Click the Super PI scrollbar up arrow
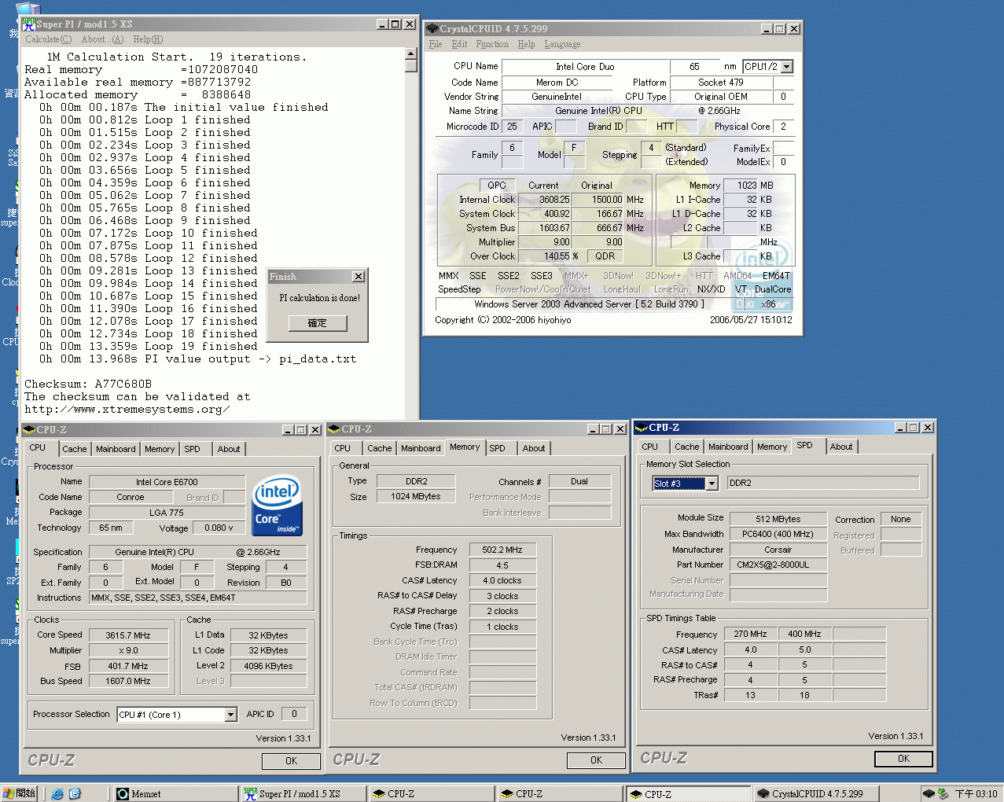This screenshot has width=1004, height=802. click(410, 53)
